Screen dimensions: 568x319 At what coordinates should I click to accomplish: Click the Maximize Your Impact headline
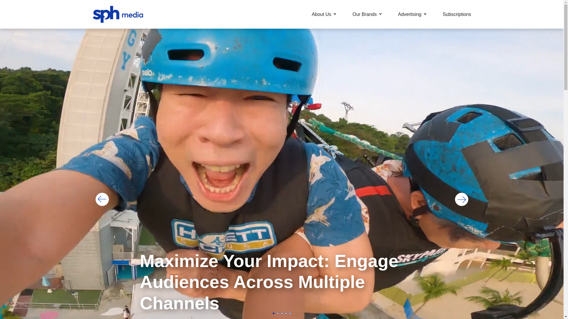pos(269,282)
